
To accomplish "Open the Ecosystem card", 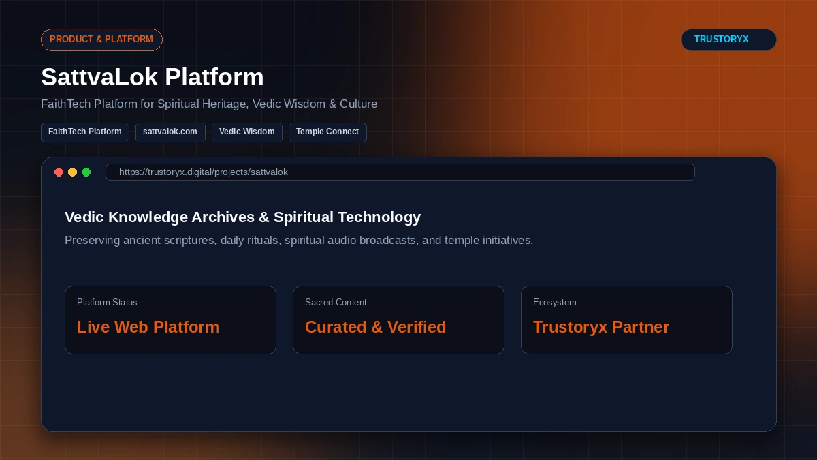I will click(x=626, y=320).
